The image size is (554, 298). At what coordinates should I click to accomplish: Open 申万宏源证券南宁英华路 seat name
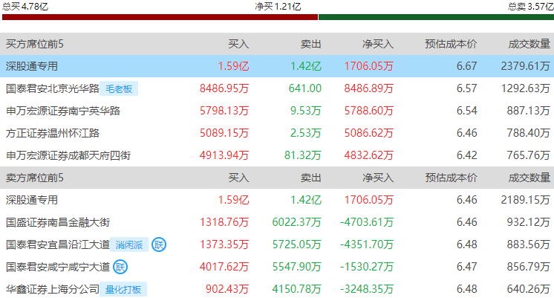[63, 111]
